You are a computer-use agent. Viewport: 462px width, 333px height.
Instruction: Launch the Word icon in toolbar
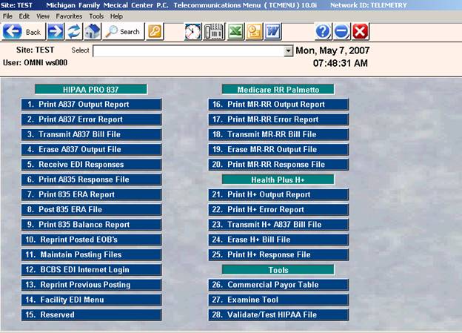coord(272,32)
